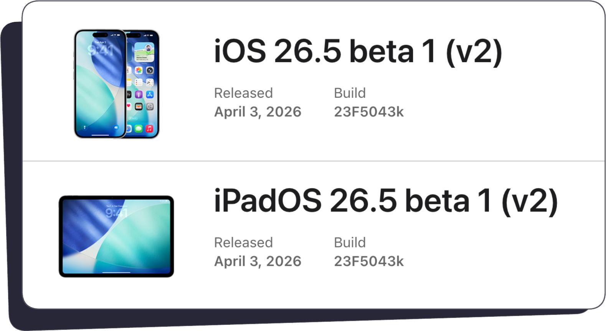This screenshot has height=331, width=606.
Task: Click the iPadOS release date April 3, 2026
Action: 258,261
